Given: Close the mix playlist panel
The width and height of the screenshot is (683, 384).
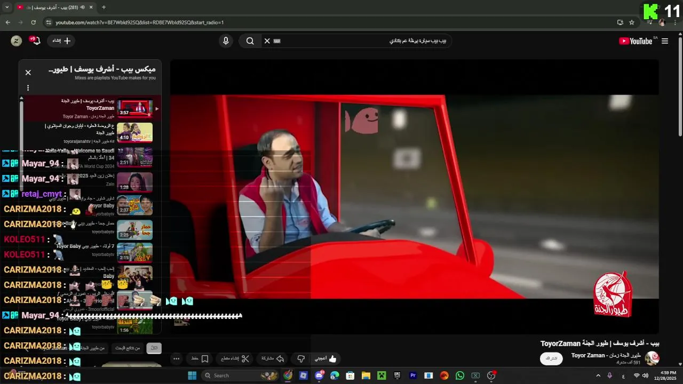Looking at the screenshot, I should click(x=28, y=73).
